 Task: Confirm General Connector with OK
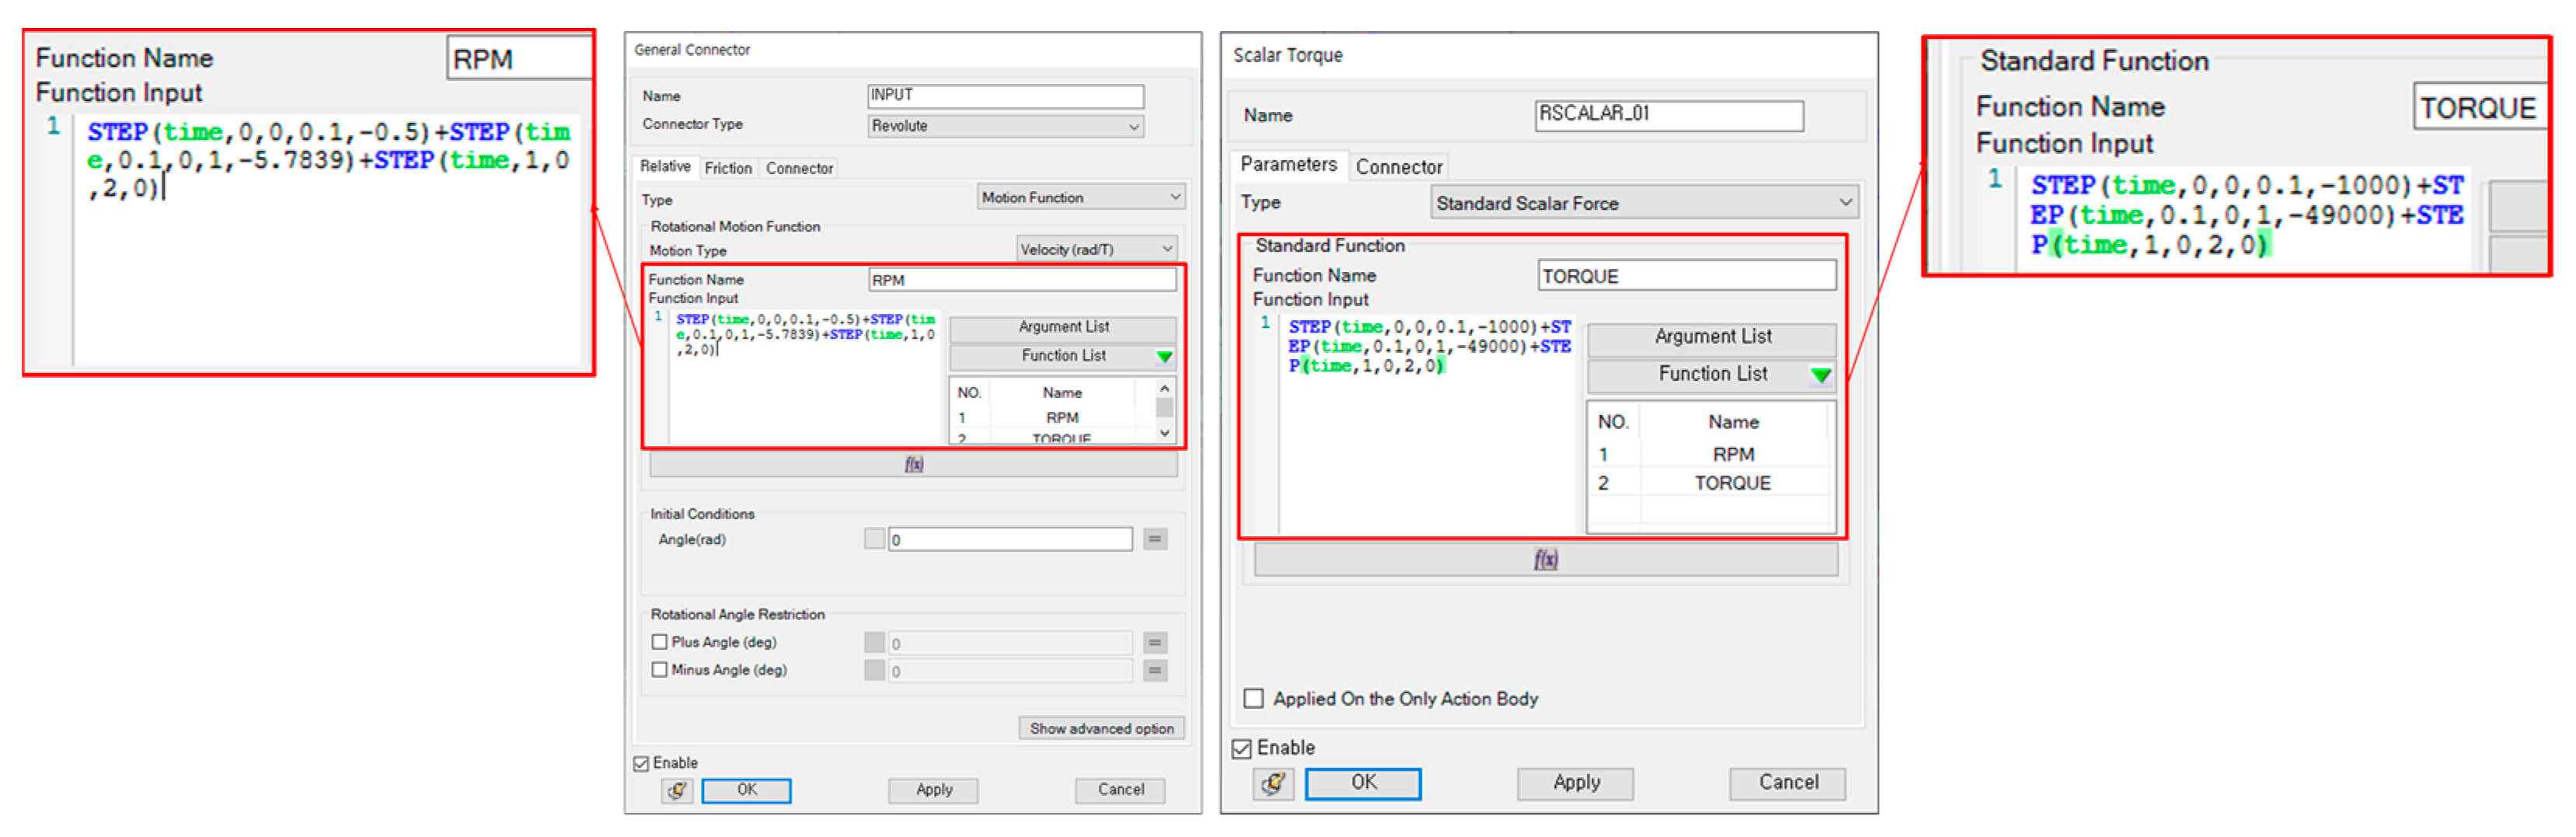coord(746,791)
